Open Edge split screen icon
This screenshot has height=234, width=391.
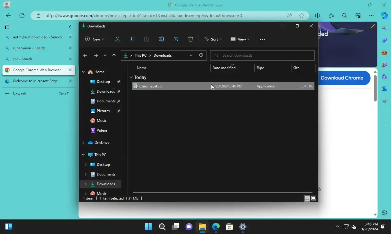click(318, 16)
